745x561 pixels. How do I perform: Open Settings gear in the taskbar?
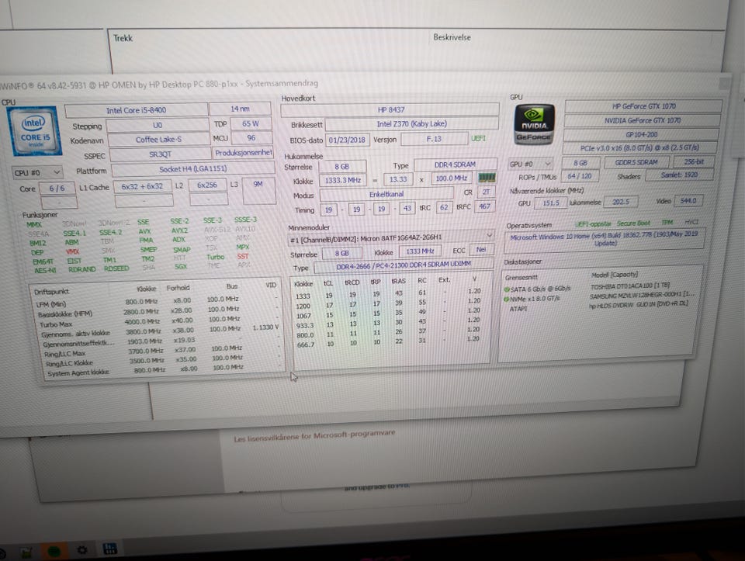click(x=82, y=550)
